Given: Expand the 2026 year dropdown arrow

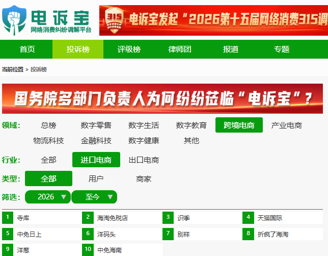Looking at the screenshot, I should pyautogui.click(x=64, y=197).
